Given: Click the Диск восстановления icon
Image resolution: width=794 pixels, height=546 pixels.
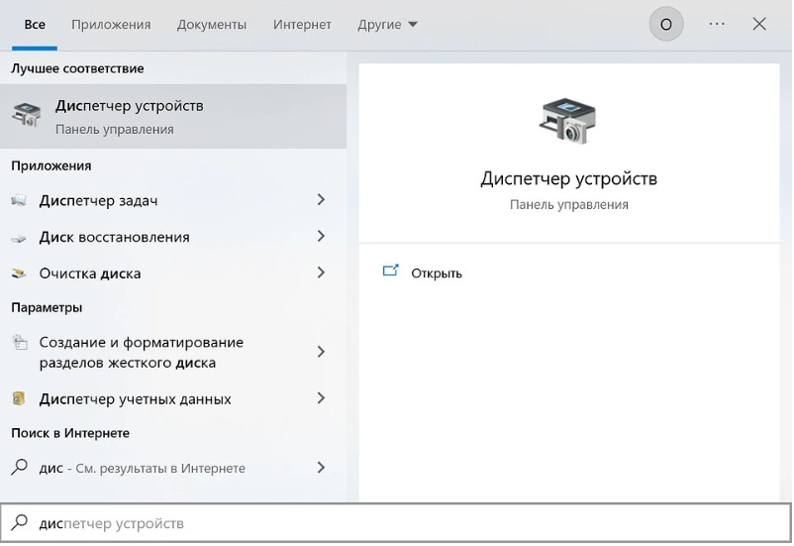Looking at the screenshot, I should point(20,238).
